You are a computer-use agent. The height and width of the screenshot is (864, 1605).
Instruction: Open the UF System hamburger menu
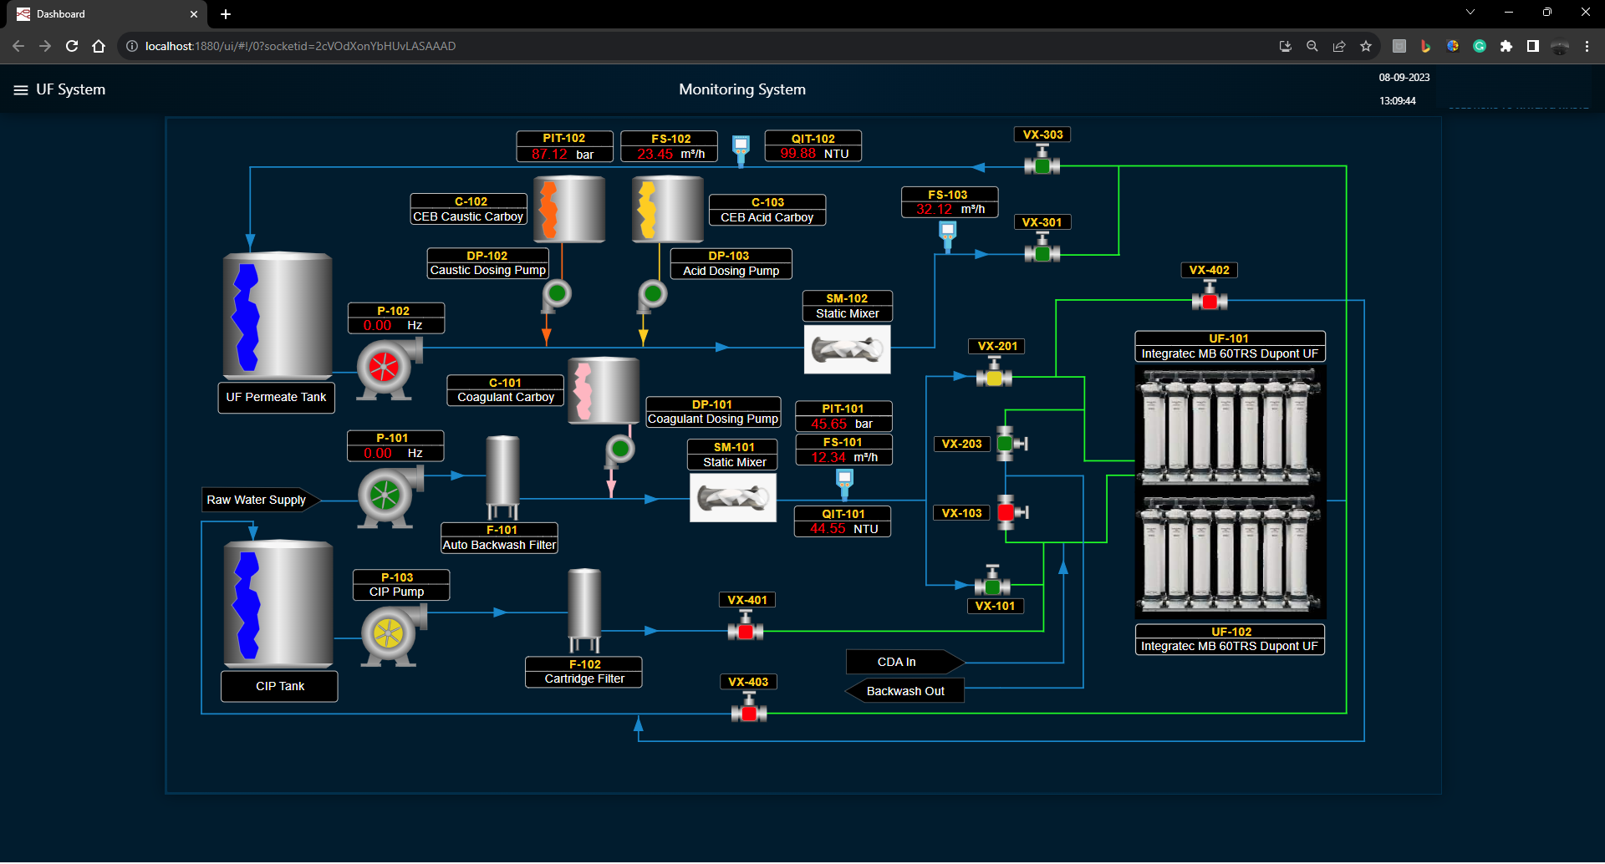click(x=21, y=90)
